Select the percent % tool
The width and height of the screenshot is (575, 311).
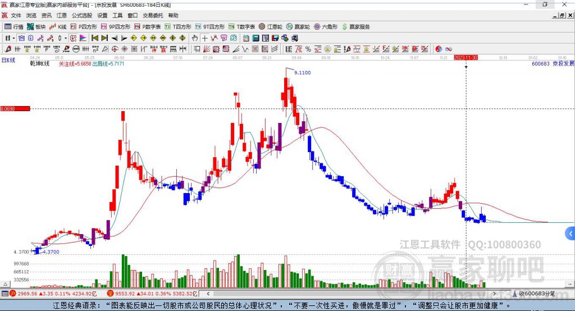(308, 49)
